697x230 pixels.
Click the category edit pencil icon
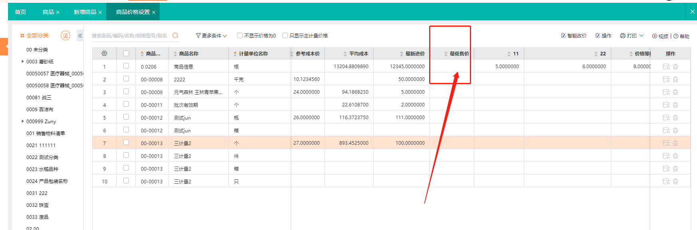[65, 36]
